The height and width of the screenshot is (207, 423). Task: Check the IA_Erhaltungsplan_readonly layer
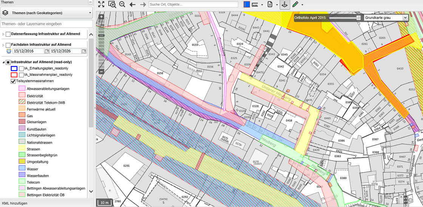click(21, 68)
